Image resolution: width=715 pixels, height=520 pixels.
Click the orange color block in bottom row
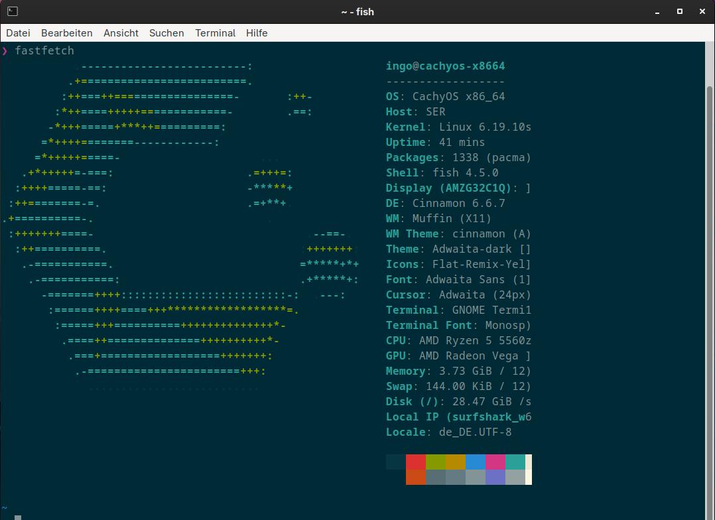coord(416,477)
